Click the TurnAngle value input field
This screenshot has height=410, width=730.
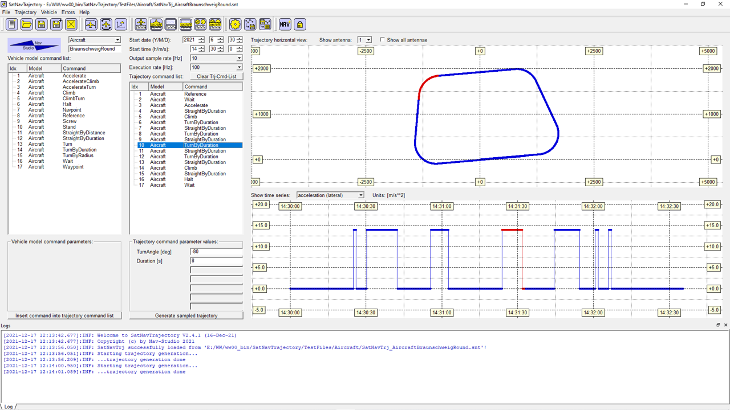[x=216, y=252]
